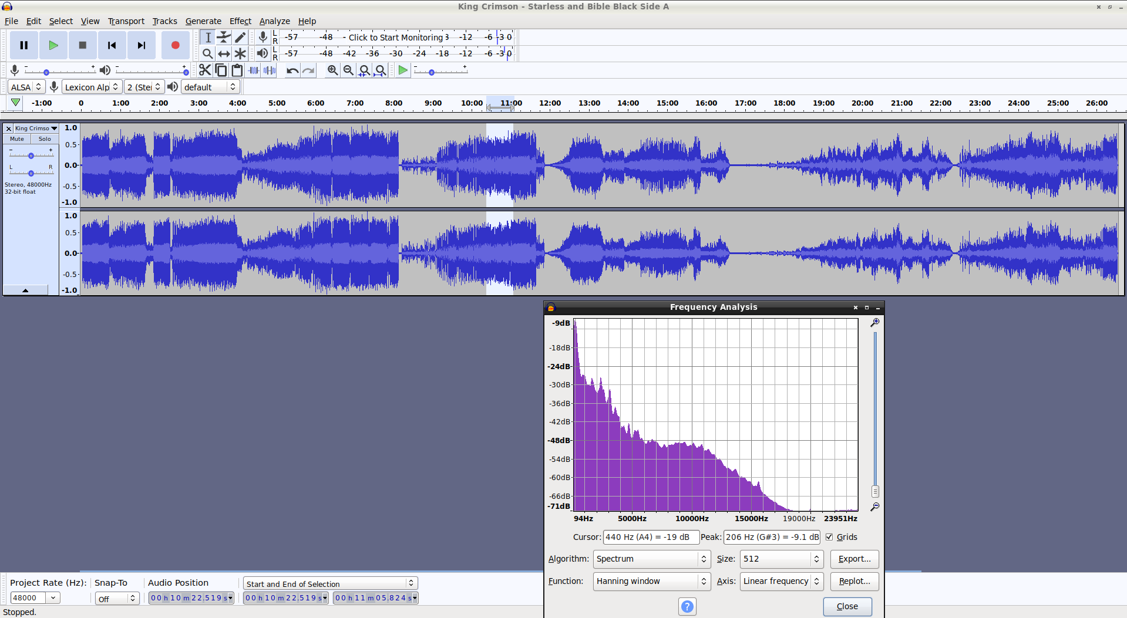Viewport: 1127px width, 618px height.
Task: Click the Fit Selection zoom icon
Action: point(364,70)
